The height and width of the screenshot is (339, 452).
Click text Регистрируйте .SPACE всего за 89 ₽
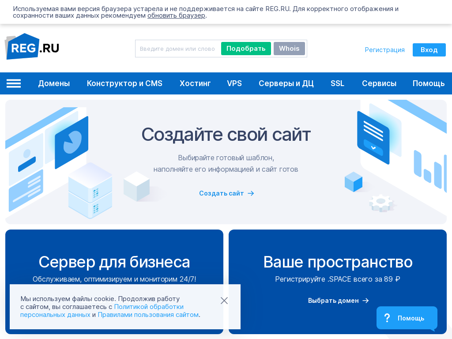(x=338, y=279)
